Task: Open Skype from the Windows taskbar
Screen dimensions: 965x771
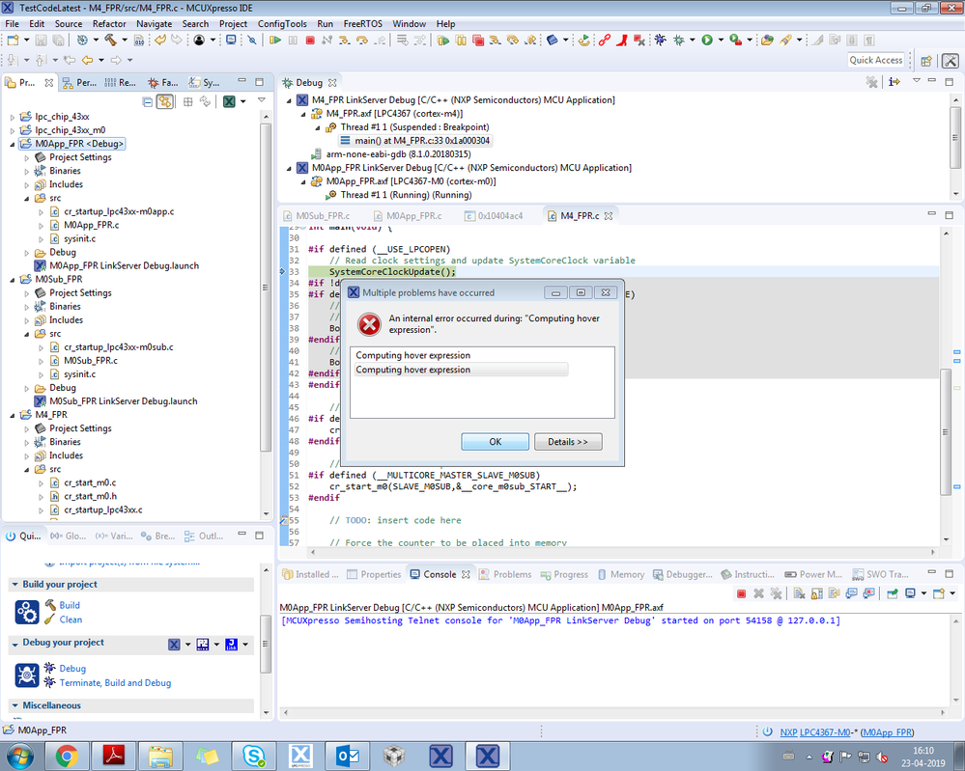Action: pos(253,757)
